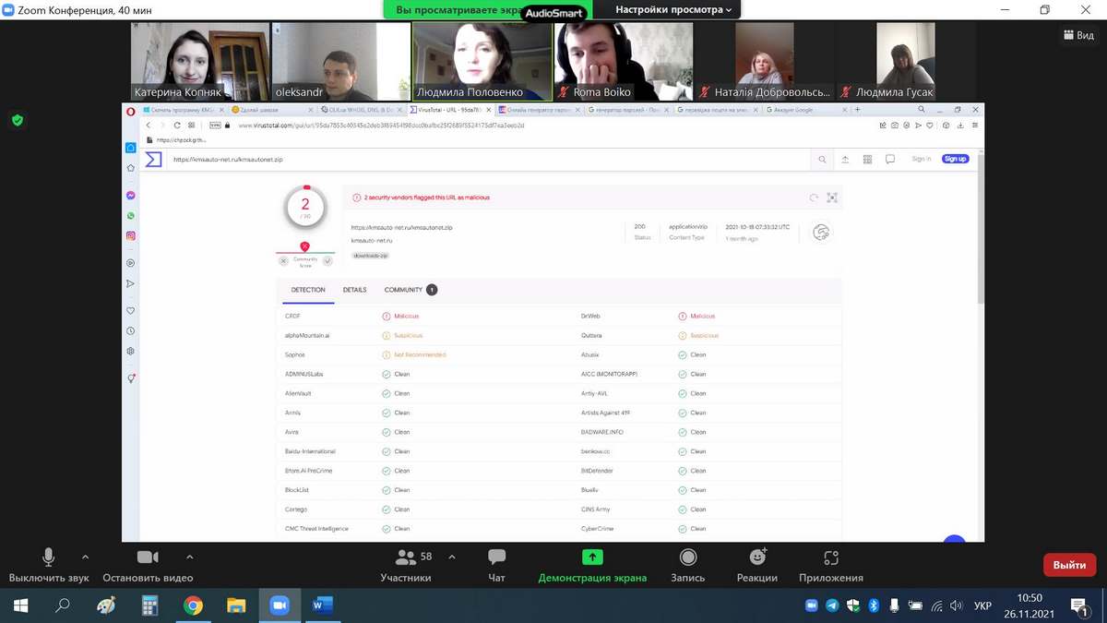Screen dimensions: 1107x623
Task: Click the red Выйти leave button
Action: click(x=1069, y=565)
